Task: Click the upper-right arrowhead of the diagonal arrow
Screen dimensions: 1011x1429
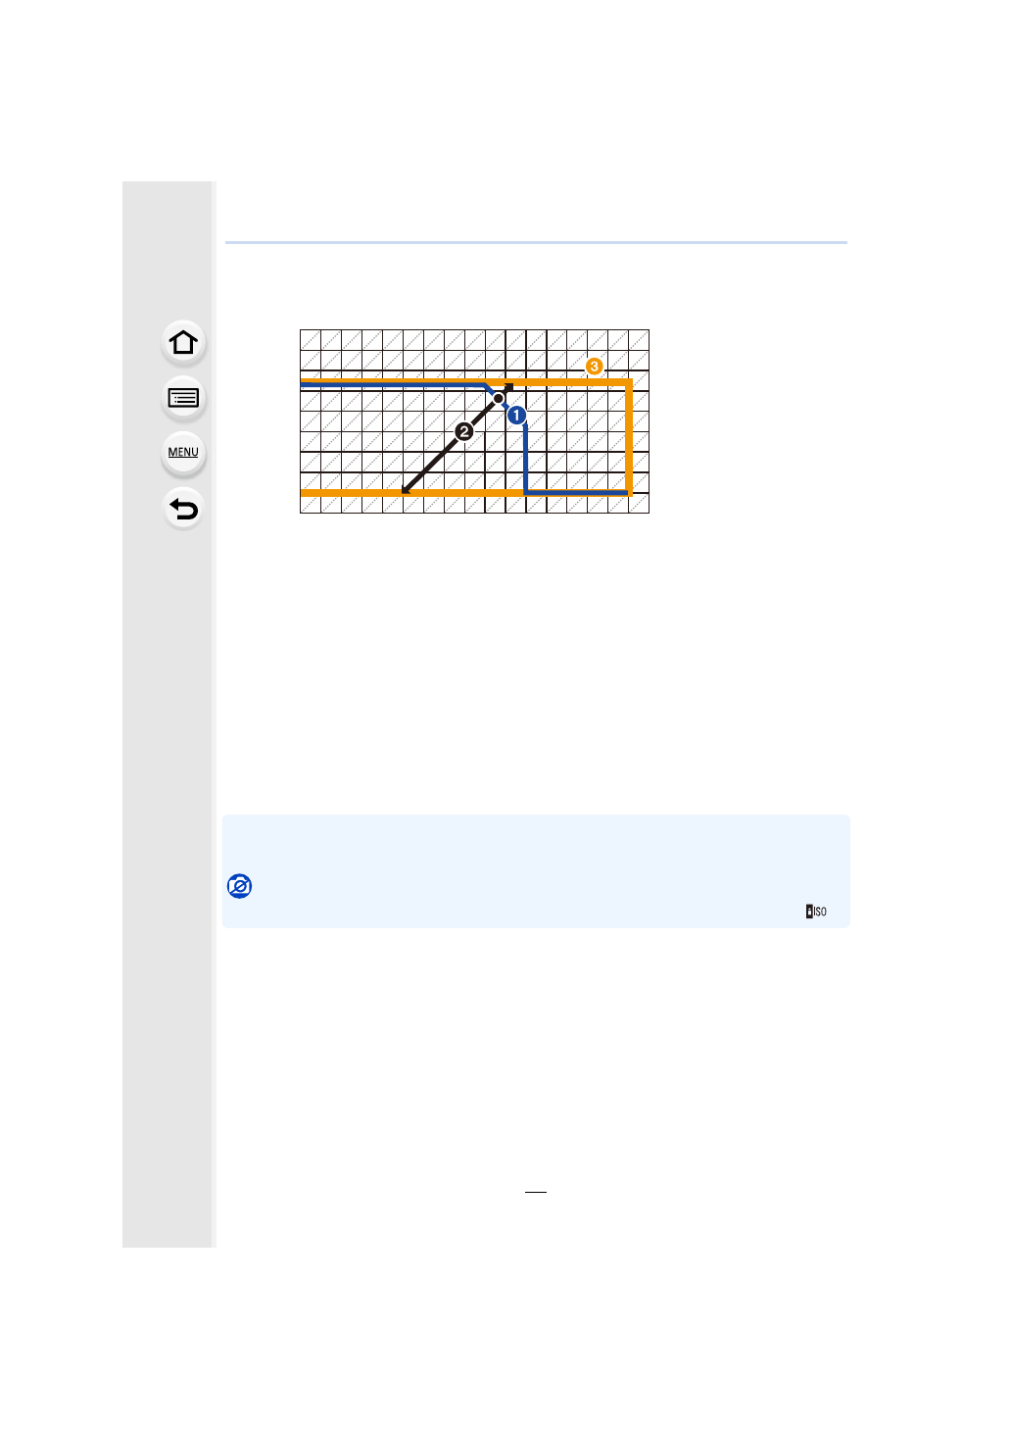Action: 508,388
